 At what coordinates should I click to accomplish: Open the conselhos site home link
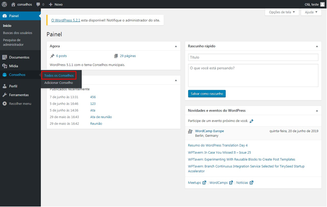click(21, 4)
